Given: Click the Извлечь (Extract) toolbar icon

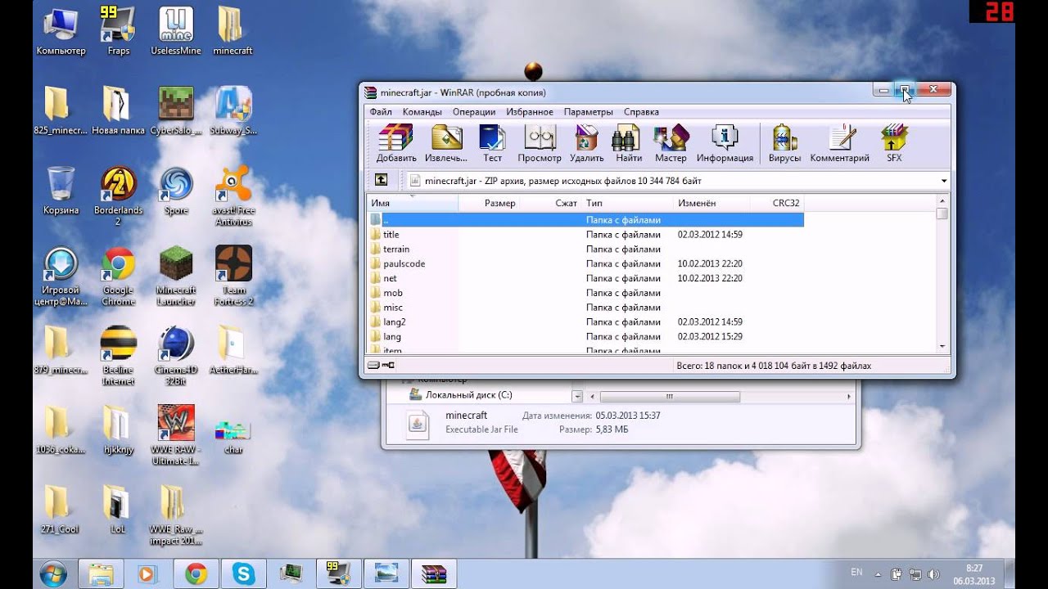Looking at the screenshot, I should coord(446,143).
